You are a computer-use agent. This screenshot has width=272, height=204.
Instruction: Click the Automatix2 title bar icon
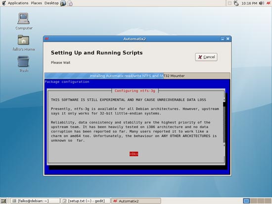point(47,39)
